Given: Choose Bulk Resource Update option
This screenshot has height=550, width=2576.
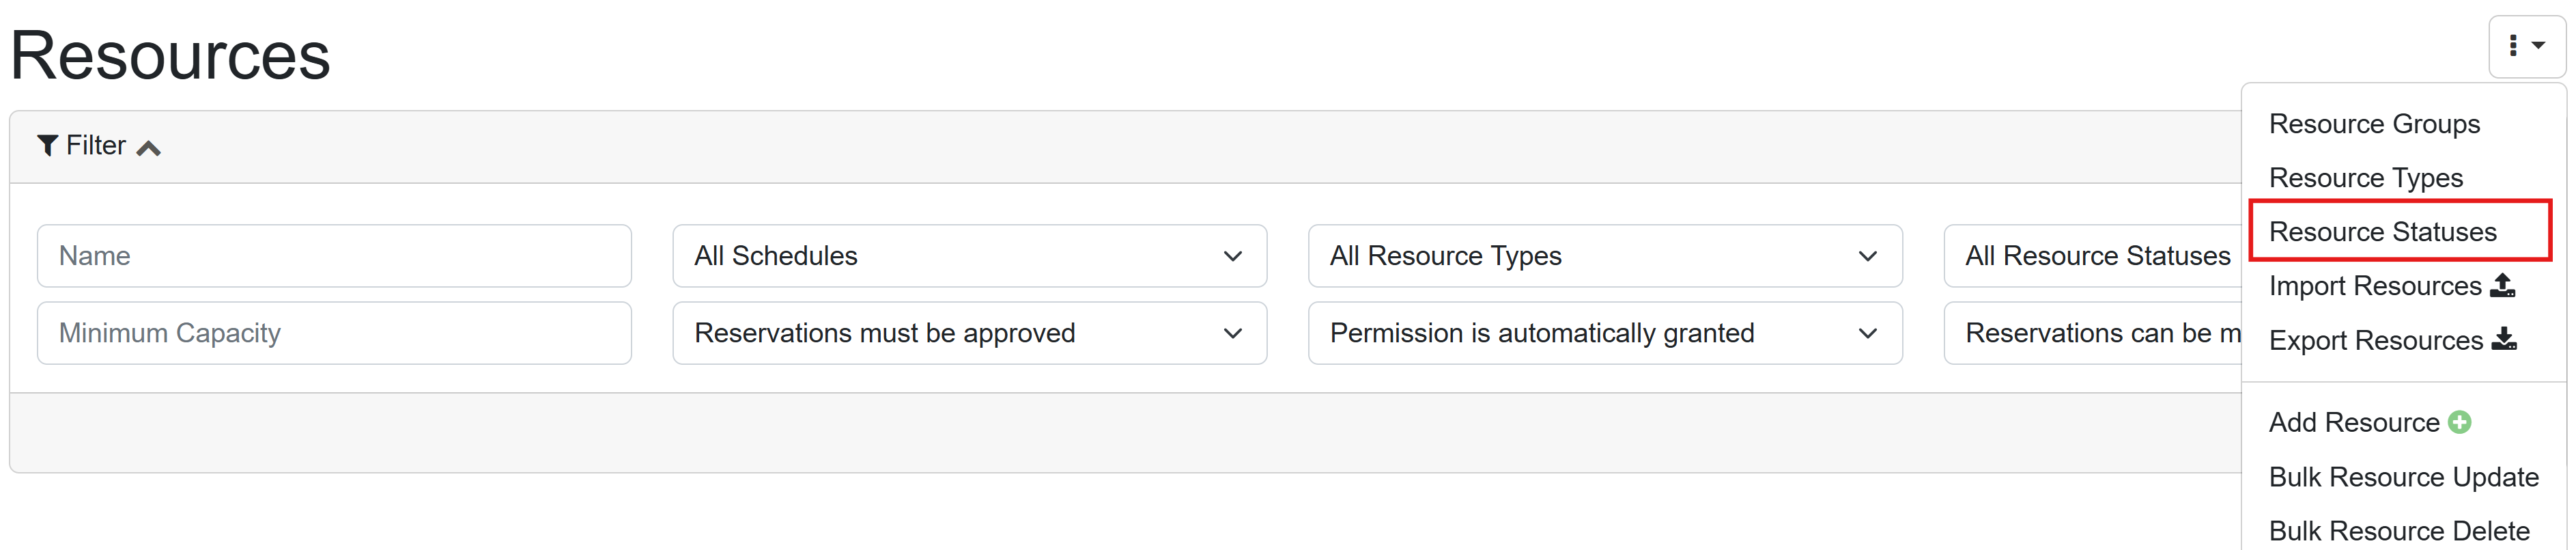Looking at the screenshot, I should 2403,477.
